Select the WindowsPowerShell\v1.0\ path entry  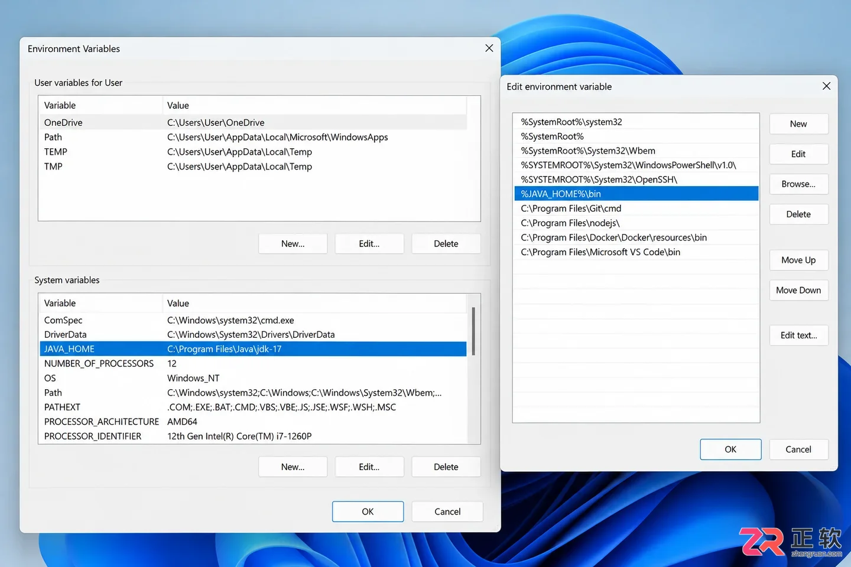click(636, 165)
